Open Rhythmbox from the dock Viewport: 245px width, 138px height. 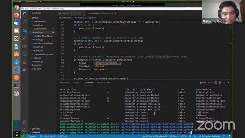16,38
